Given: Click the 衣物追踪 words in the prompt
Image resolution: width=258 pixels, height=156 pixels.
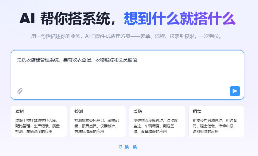Looking at the screenshot, I should click(105, 60).
